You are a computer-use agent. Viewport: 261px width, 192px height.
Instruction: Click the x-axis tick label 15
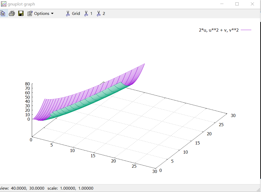pos(93,156)
